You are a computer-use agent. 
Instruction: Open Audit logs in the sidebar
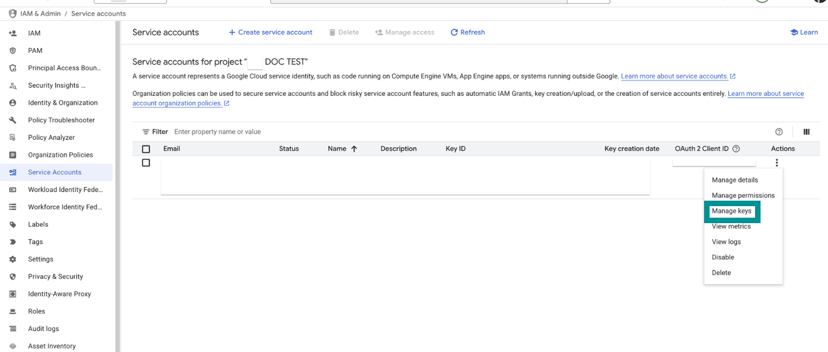pos(43,328)
